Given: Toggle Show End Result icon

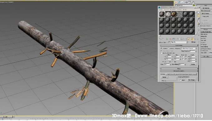Looking at the screenshot, I should (192, 39).
